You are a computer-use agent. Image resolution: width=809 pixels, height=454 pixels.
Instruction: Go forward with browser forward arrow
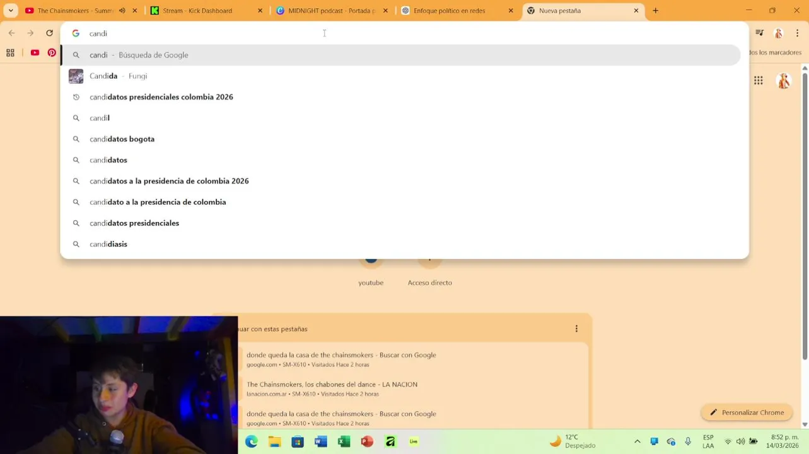point(30,33)
